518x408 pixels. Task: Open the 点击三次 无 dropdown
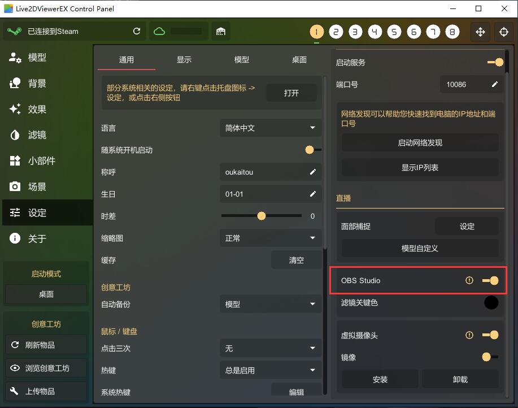point(271,348)
